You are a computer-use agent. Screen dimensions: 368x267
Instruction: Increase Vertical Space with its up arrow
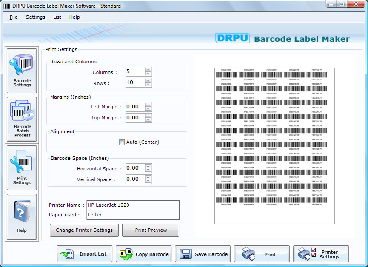pos(148,177)
